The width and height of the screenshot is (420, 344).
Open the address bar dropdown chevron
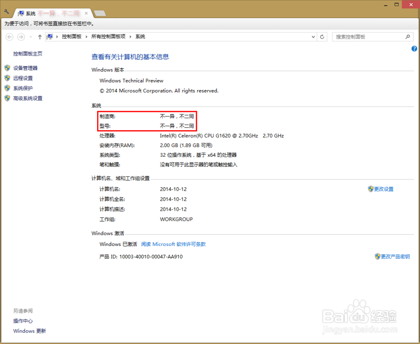click(x=313, y=36)
